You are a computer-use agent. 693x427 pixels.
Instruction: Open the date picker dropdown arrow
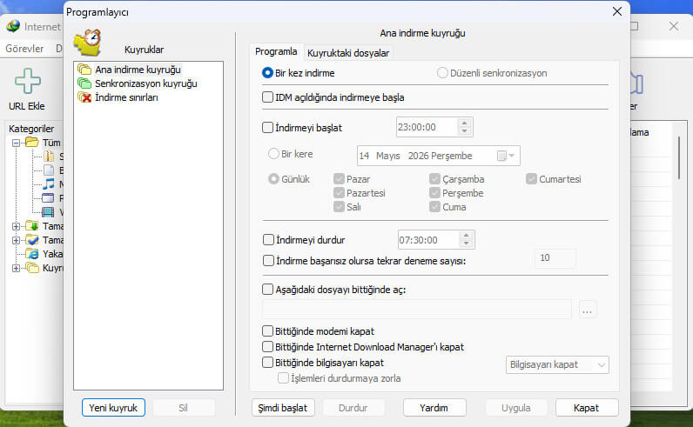(x=511, y=156)
